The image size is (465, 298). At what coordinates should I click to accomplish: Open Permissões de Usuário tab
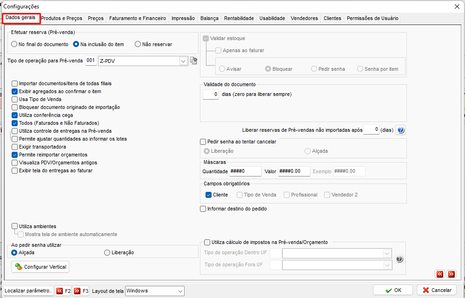coord(372,18)
